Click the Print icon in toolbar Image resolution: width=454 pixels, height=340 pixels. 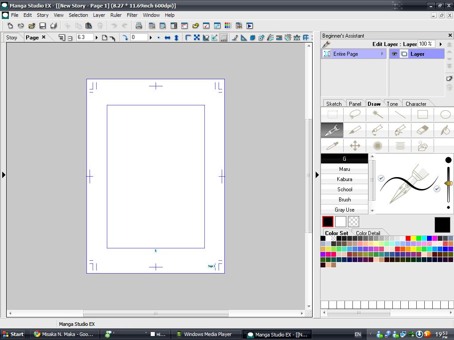point(138,26)
